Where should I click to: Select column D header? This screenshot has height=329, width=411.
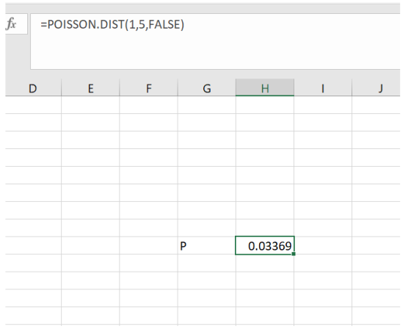click(33, 88)
